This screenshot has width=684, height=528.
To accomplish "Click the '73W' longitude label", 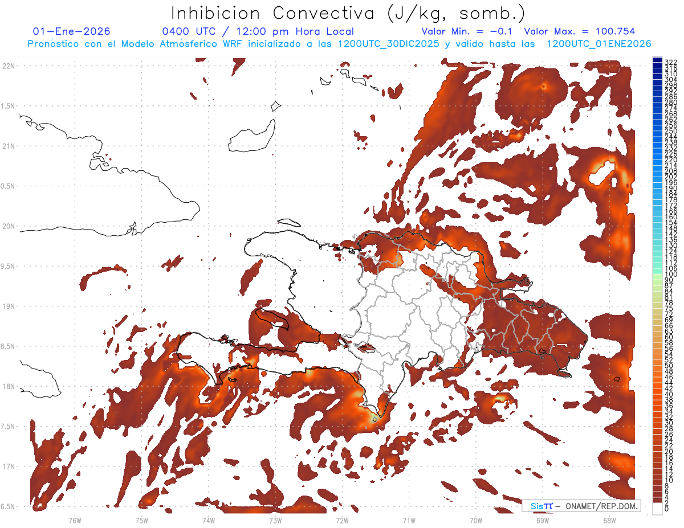I will 275,520.
